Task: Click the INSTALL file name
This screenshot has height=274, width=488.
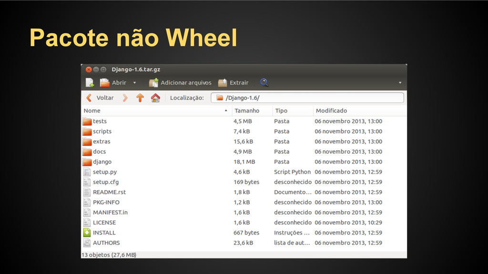Action: pos(104,233)
